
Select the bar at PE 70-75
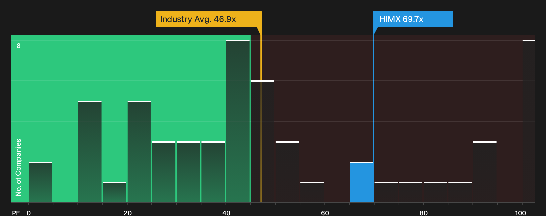[x=386, y=192]
